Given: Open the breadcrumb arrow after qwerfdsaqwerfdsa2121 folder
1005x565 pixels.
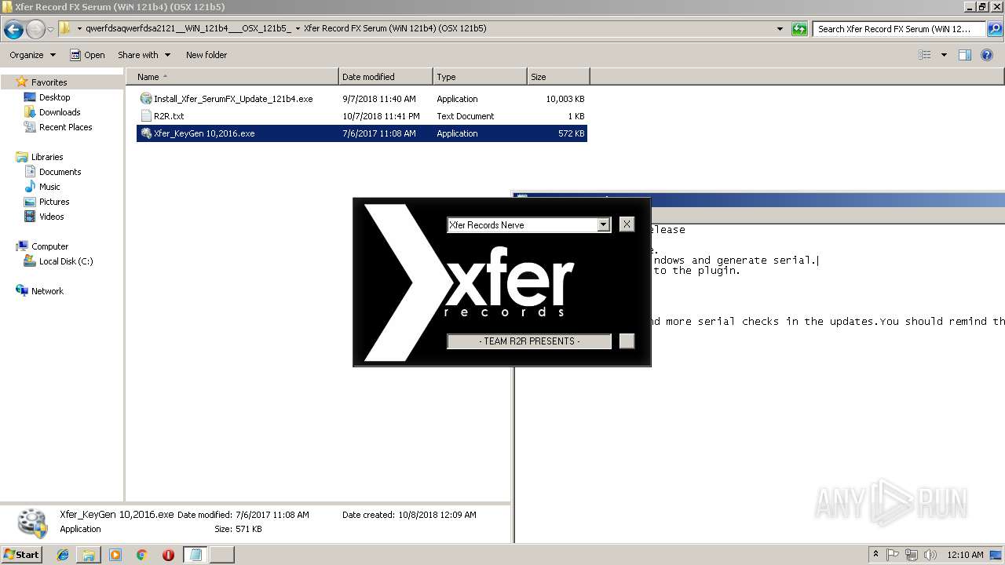Looking at the screenshot, I should coord(298,29).
